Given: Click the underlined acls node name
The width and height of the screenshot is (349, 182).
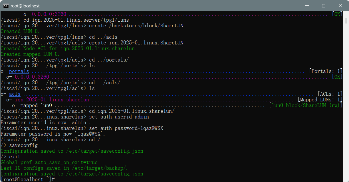Looking at the screenshot, I should point(15,94).
